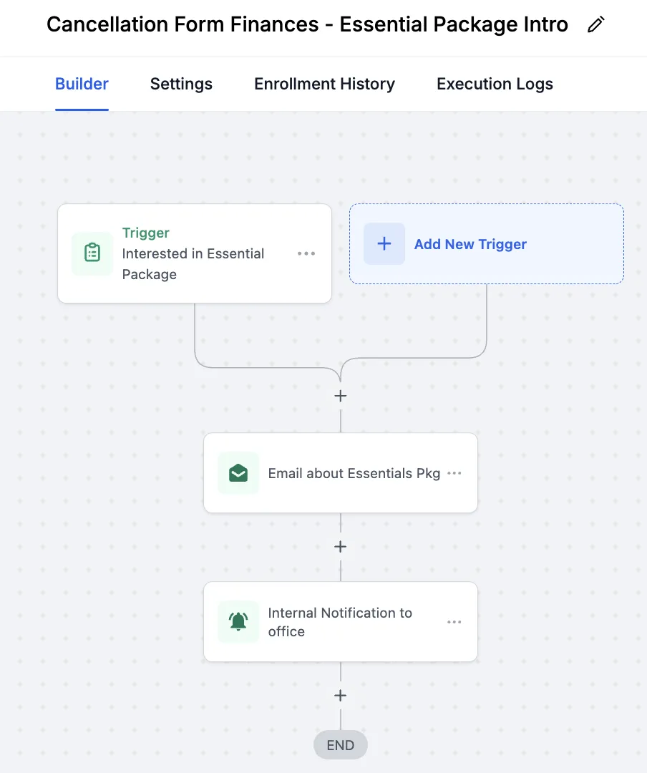Select the Interested in Essential Package trigger
Image resolution: width=647 pixels, height=773 pixels.
193,263
